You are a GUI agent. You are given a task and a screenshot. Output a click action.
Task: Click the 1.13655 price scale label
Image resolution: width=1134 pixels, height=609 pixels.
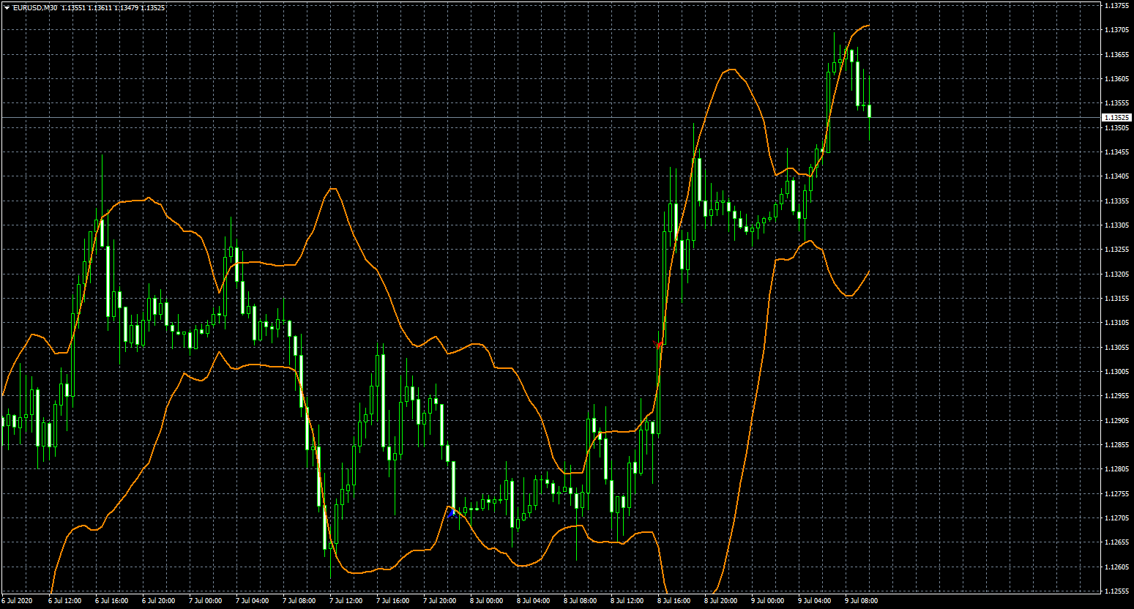click(x=1116, y=54)
